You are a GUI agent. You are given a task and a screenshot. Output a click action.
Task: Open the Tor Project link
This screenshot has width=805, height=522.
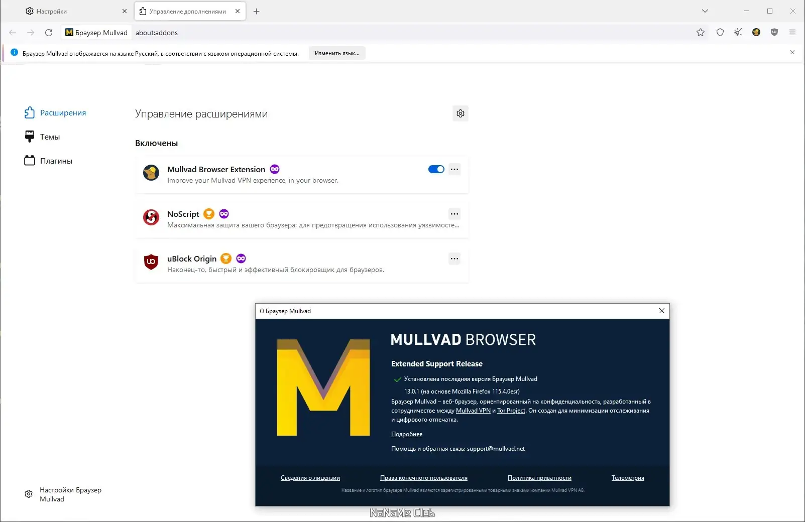[x=511, y=411]
